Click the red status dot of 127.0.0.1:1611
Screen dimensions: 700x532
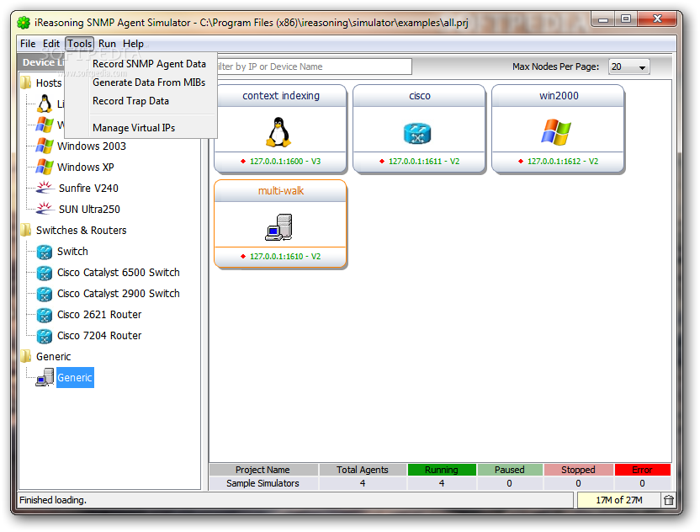tap(382, 162)
